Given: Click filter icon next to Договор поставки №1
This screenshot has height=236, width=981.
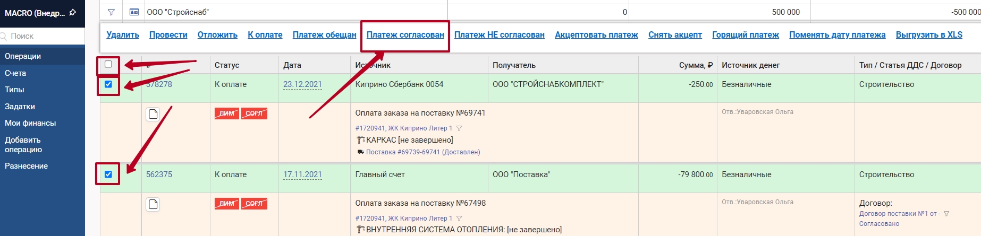Looking at the screenshot, I should click(x=946, y=214).
